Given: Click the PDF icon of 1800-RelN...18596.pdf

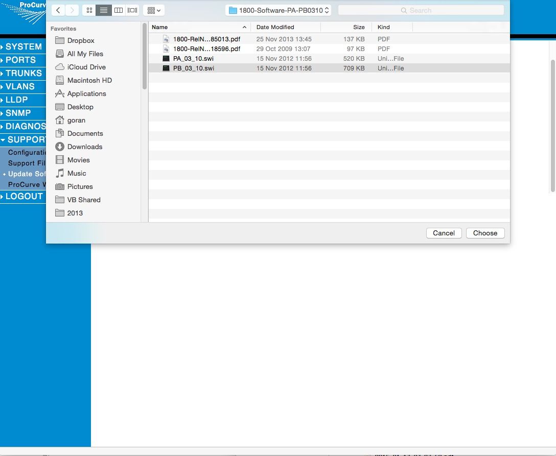Looking at the screenshot, I should [x=166, y=49].
